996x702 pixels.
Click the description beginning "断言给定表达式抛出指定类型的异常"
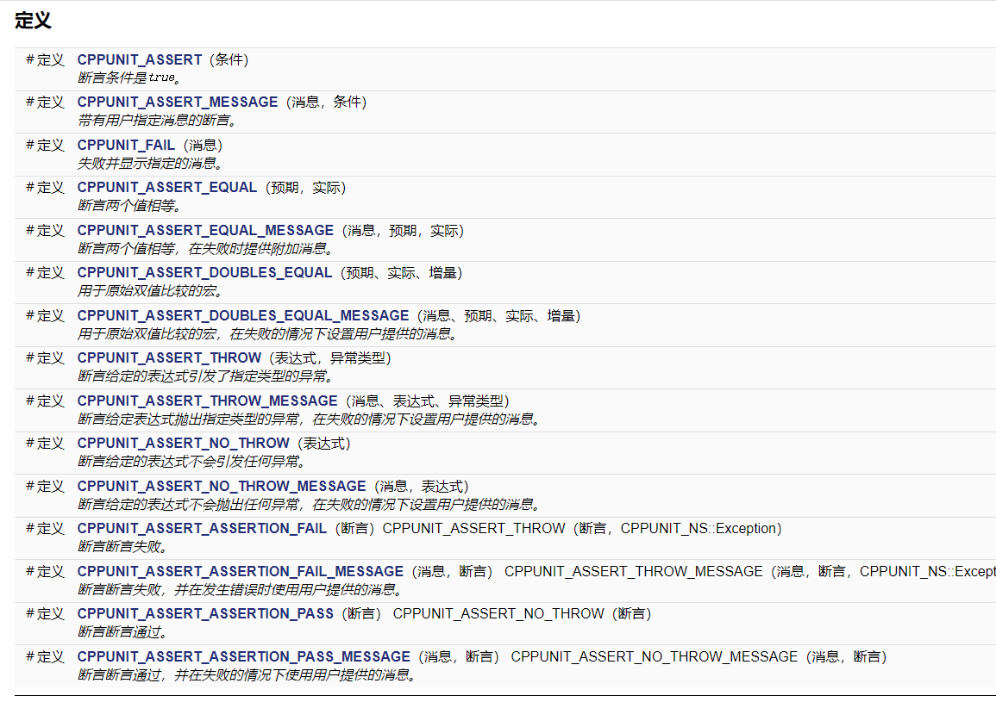(310, 419)
